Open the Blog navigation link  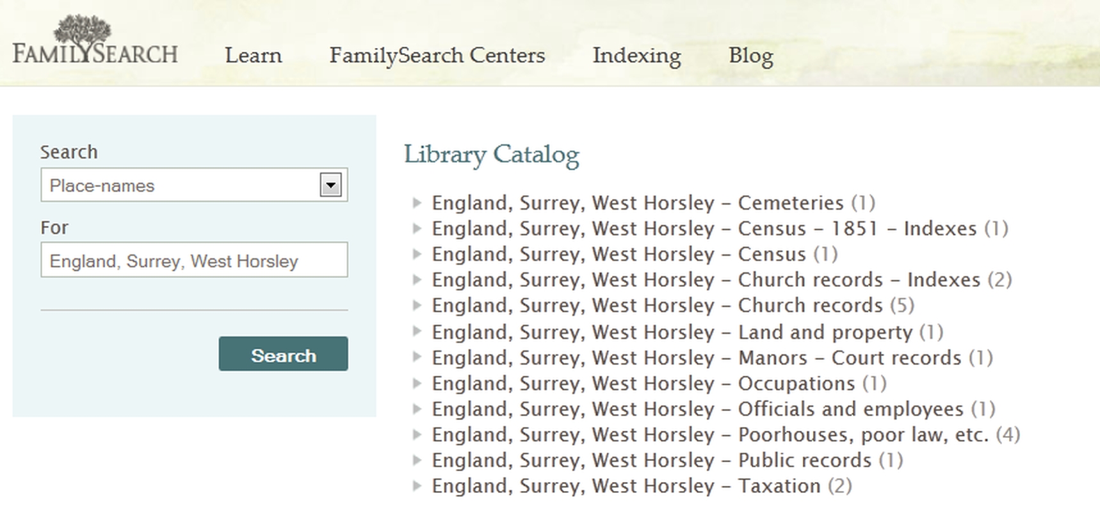coord(751,56)
